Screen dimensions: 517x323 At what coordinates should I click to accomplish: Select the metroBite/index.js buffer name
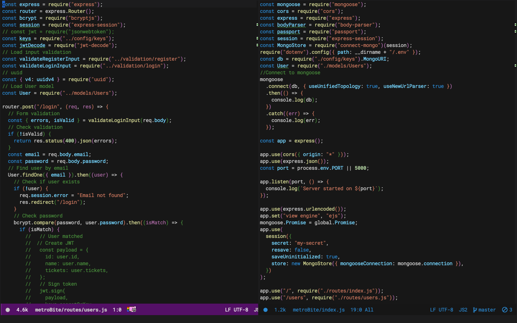point(318,310)
